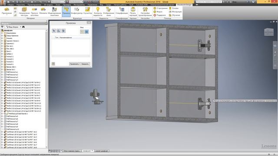Expand the задняя стенка:1 node
The image size is (278, 156).
pyautogui.click(x=2, y=41)
